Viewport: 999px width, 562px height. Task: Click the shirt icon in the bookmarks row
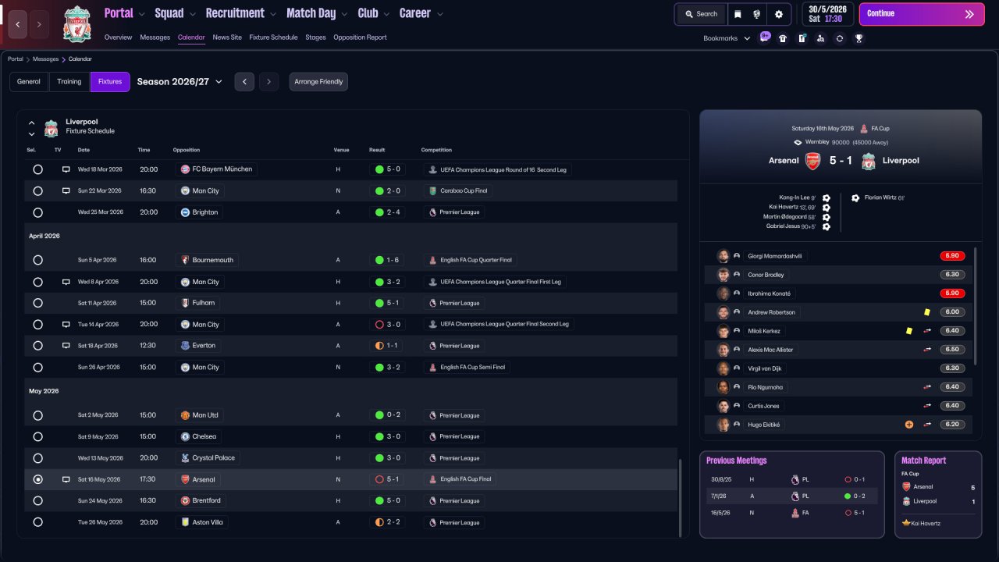click(x=783, y=38)
